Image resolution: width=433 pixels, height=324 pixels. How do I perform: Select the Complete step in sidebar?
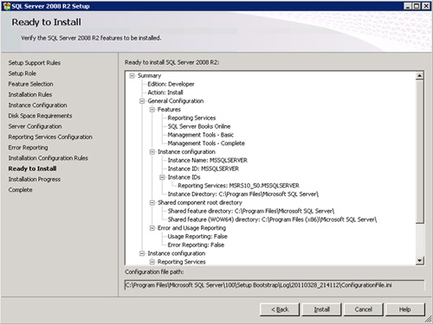(x=20, y=190)
